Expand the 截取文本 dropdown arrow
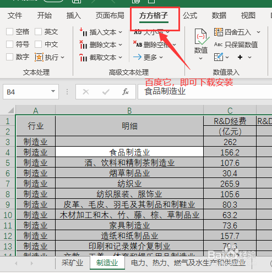This screenshot has height=273, width=272. 120,58
